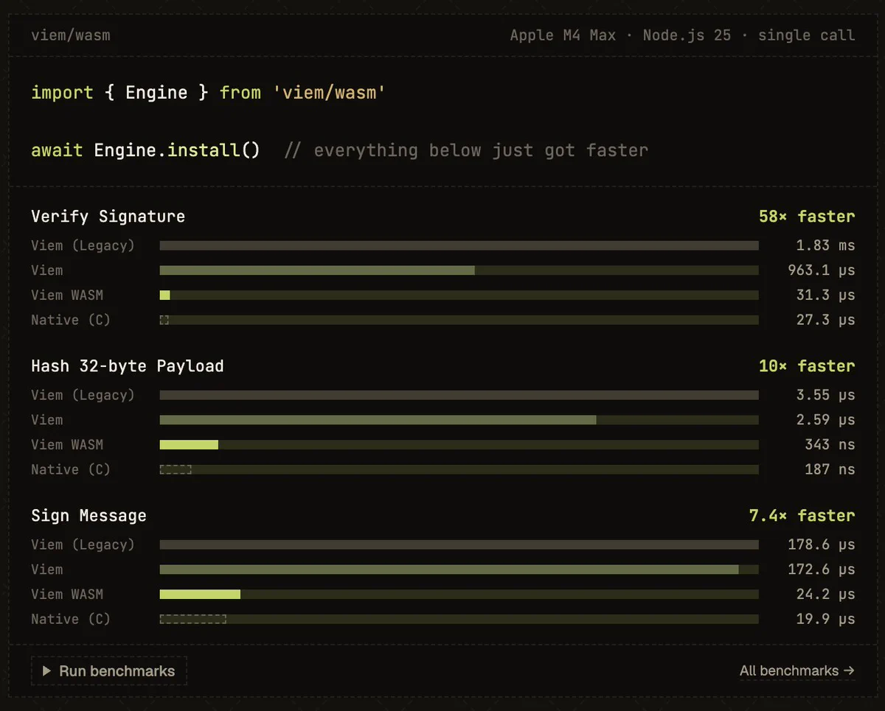Click the 178.6 µs value
This screenshot has height=711, width=885.
(x=822, y=544)
